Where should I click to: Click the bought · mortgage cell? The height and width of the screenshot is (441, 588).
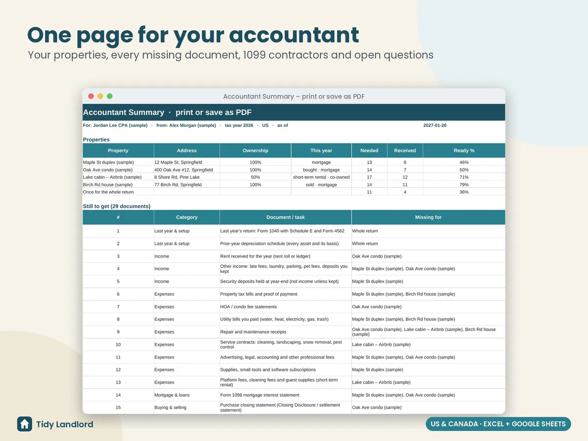(321, 170)
